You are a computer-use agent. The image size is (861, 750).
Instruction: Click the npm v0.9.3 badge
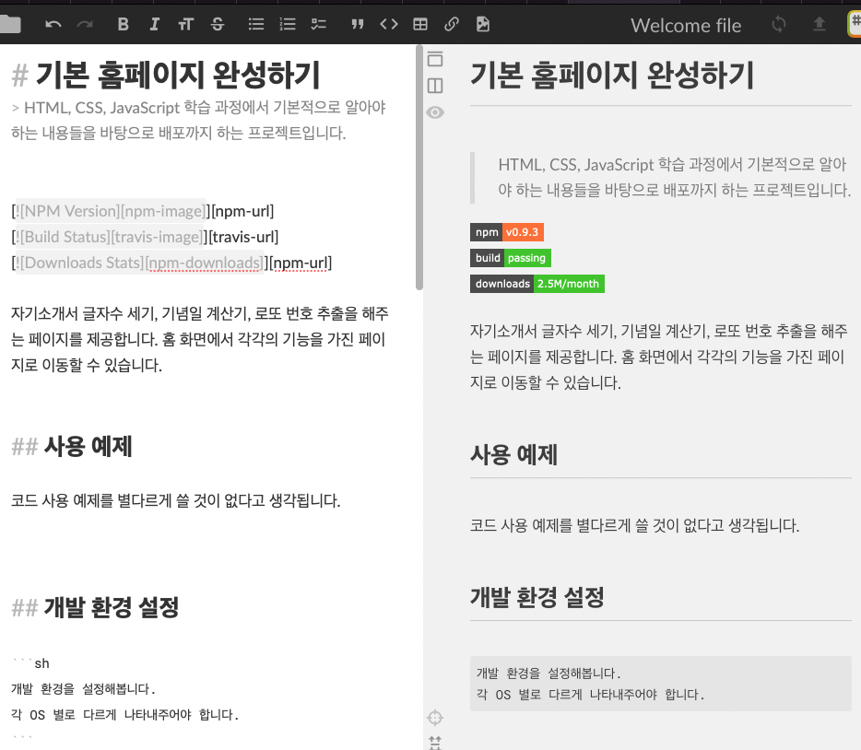tap(507, 232)
